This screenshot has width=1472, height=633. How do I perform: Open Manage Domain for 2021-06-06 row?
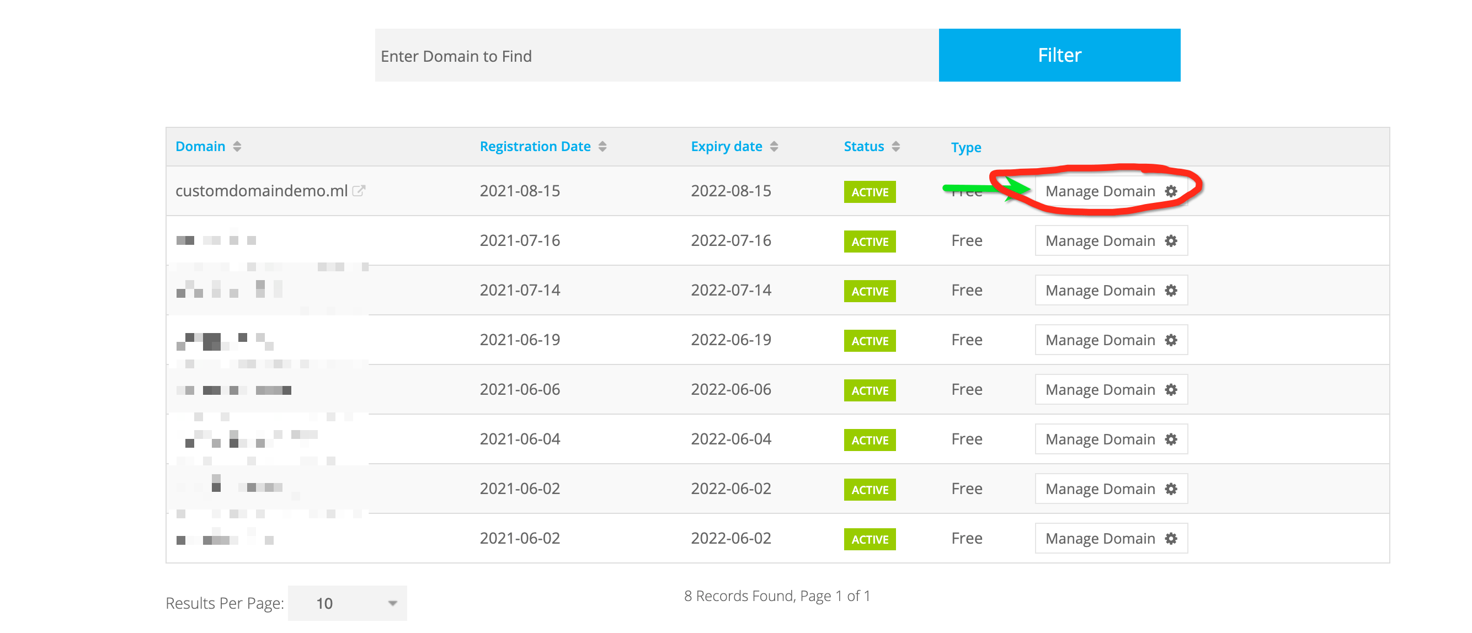1111,390
